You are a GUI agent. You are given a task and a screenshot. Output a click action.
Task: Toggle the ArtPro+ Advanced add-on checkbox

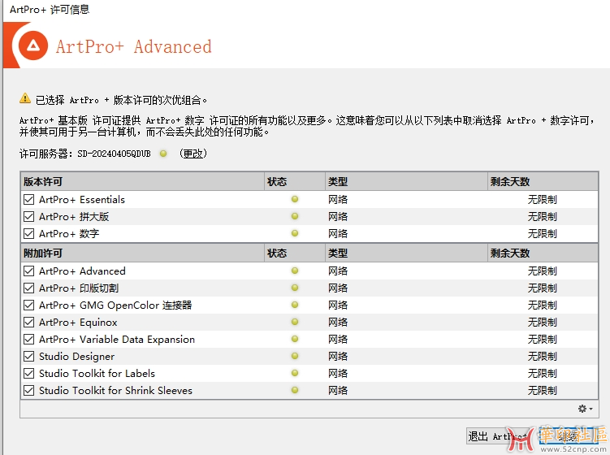pos(28,271)
